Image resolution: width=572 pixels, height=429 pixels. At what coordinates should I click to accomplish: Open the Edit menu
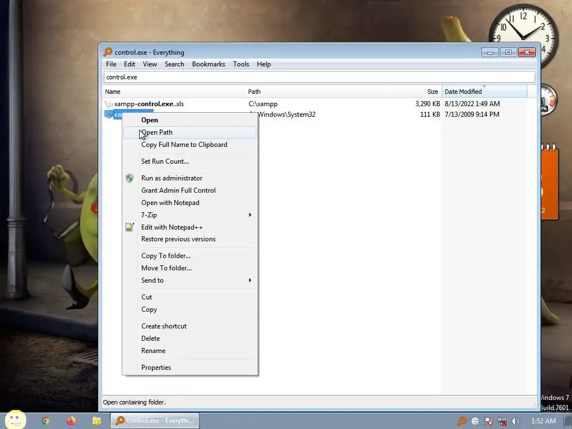click(130, 64)
